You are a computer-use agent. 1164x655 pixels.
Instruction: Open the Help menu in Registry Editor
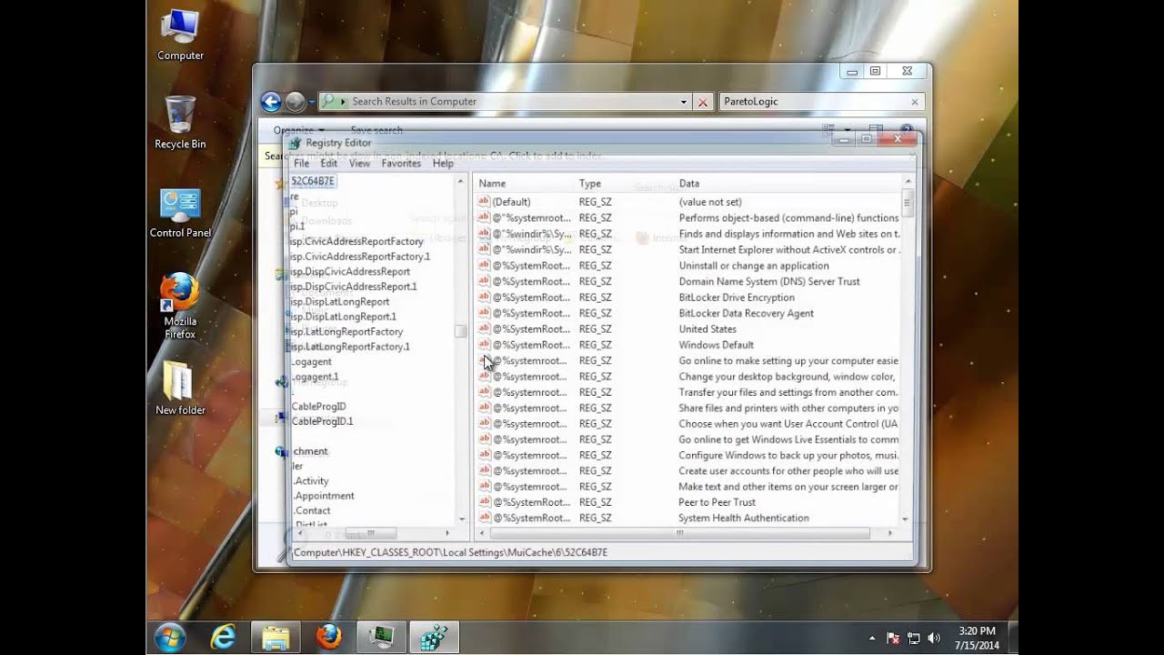coord(443,164)
